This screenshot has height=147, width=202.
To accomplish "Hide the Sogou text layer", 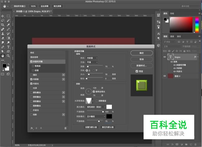I will pyautogui.click(x=165, y=57).
